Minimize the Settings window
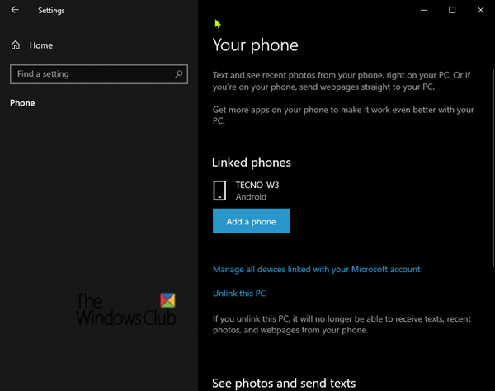495x391 pixels. click(424, 10)
